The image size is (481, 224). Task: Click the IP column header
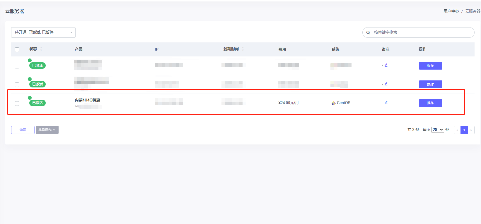coord(156,49)
